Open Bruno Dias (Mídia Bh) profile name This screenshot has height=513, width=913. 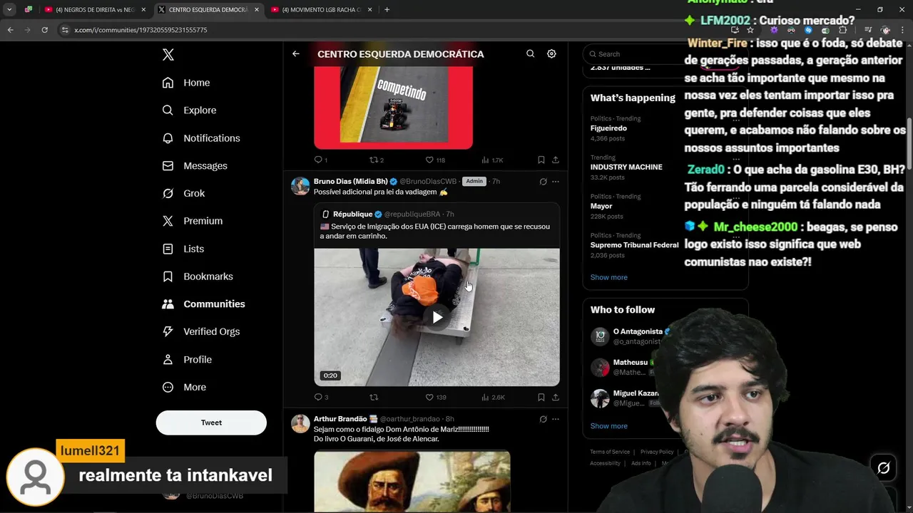click(x=350, y=182)
